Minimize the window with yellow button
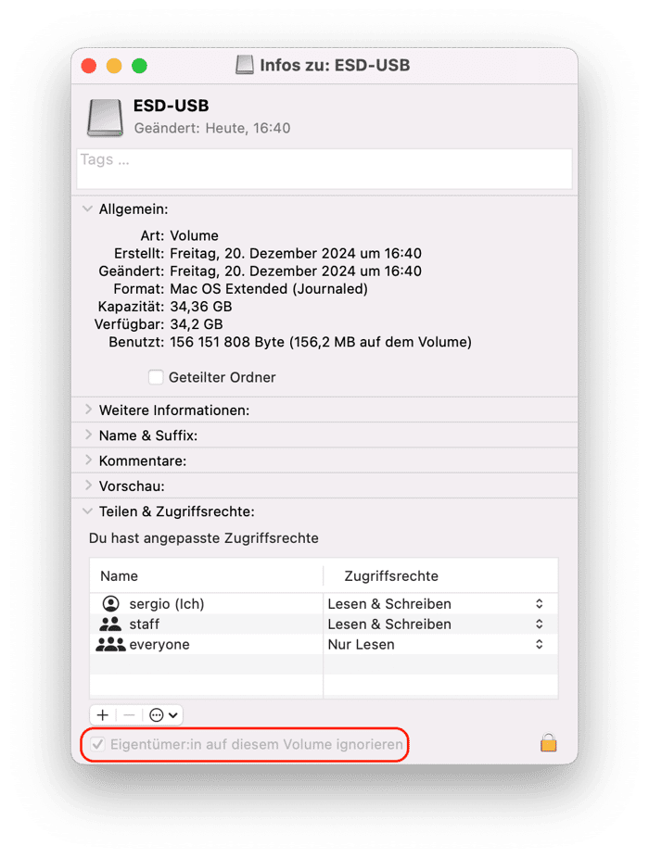This screenshot has width=649, height=858. tap(114, 66)
